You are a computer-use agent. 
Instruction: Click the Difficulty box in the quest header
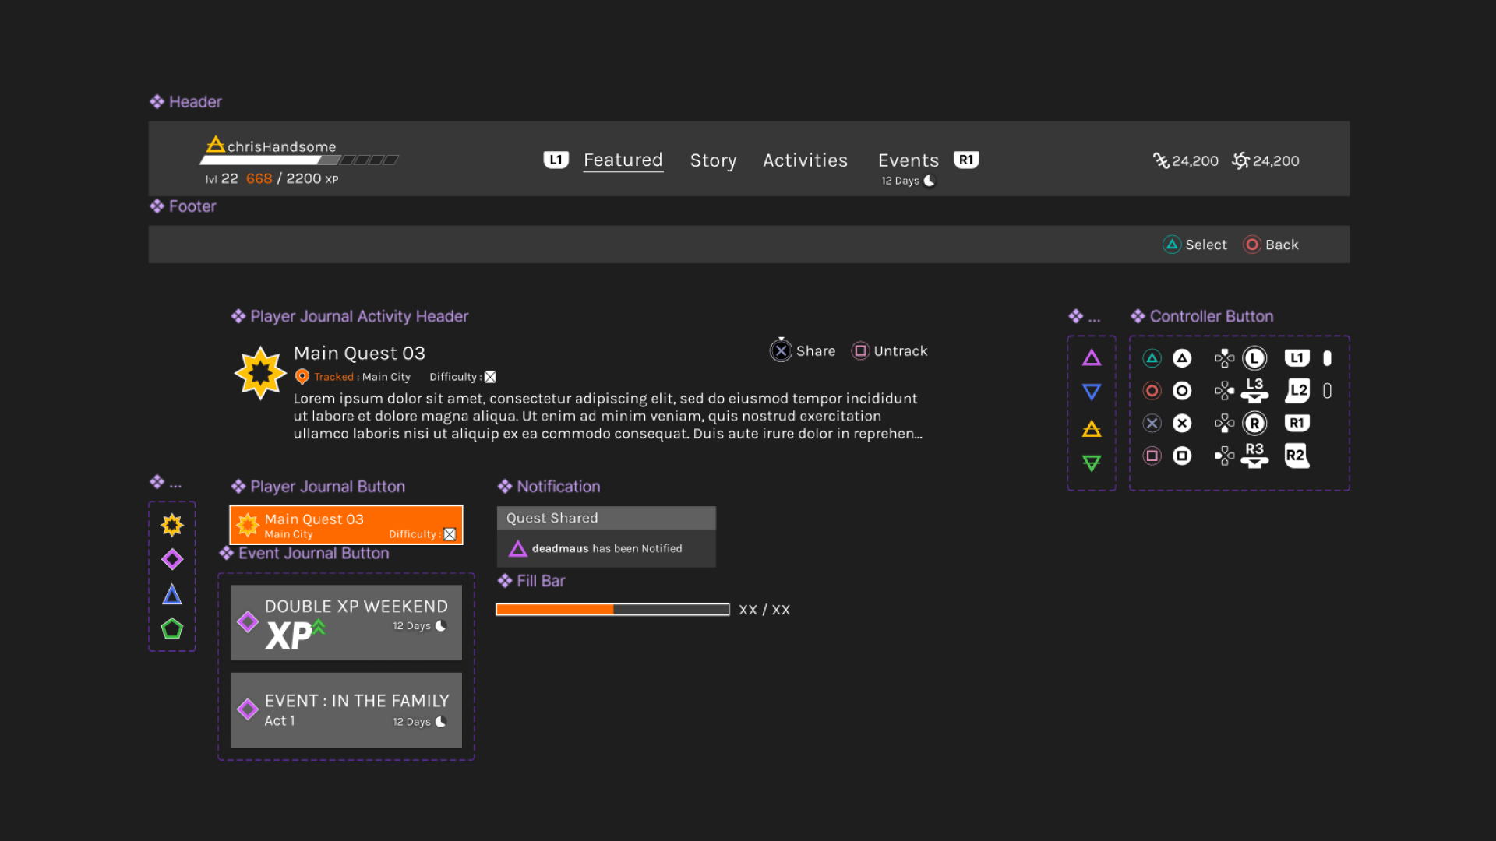tap(490, 377)
